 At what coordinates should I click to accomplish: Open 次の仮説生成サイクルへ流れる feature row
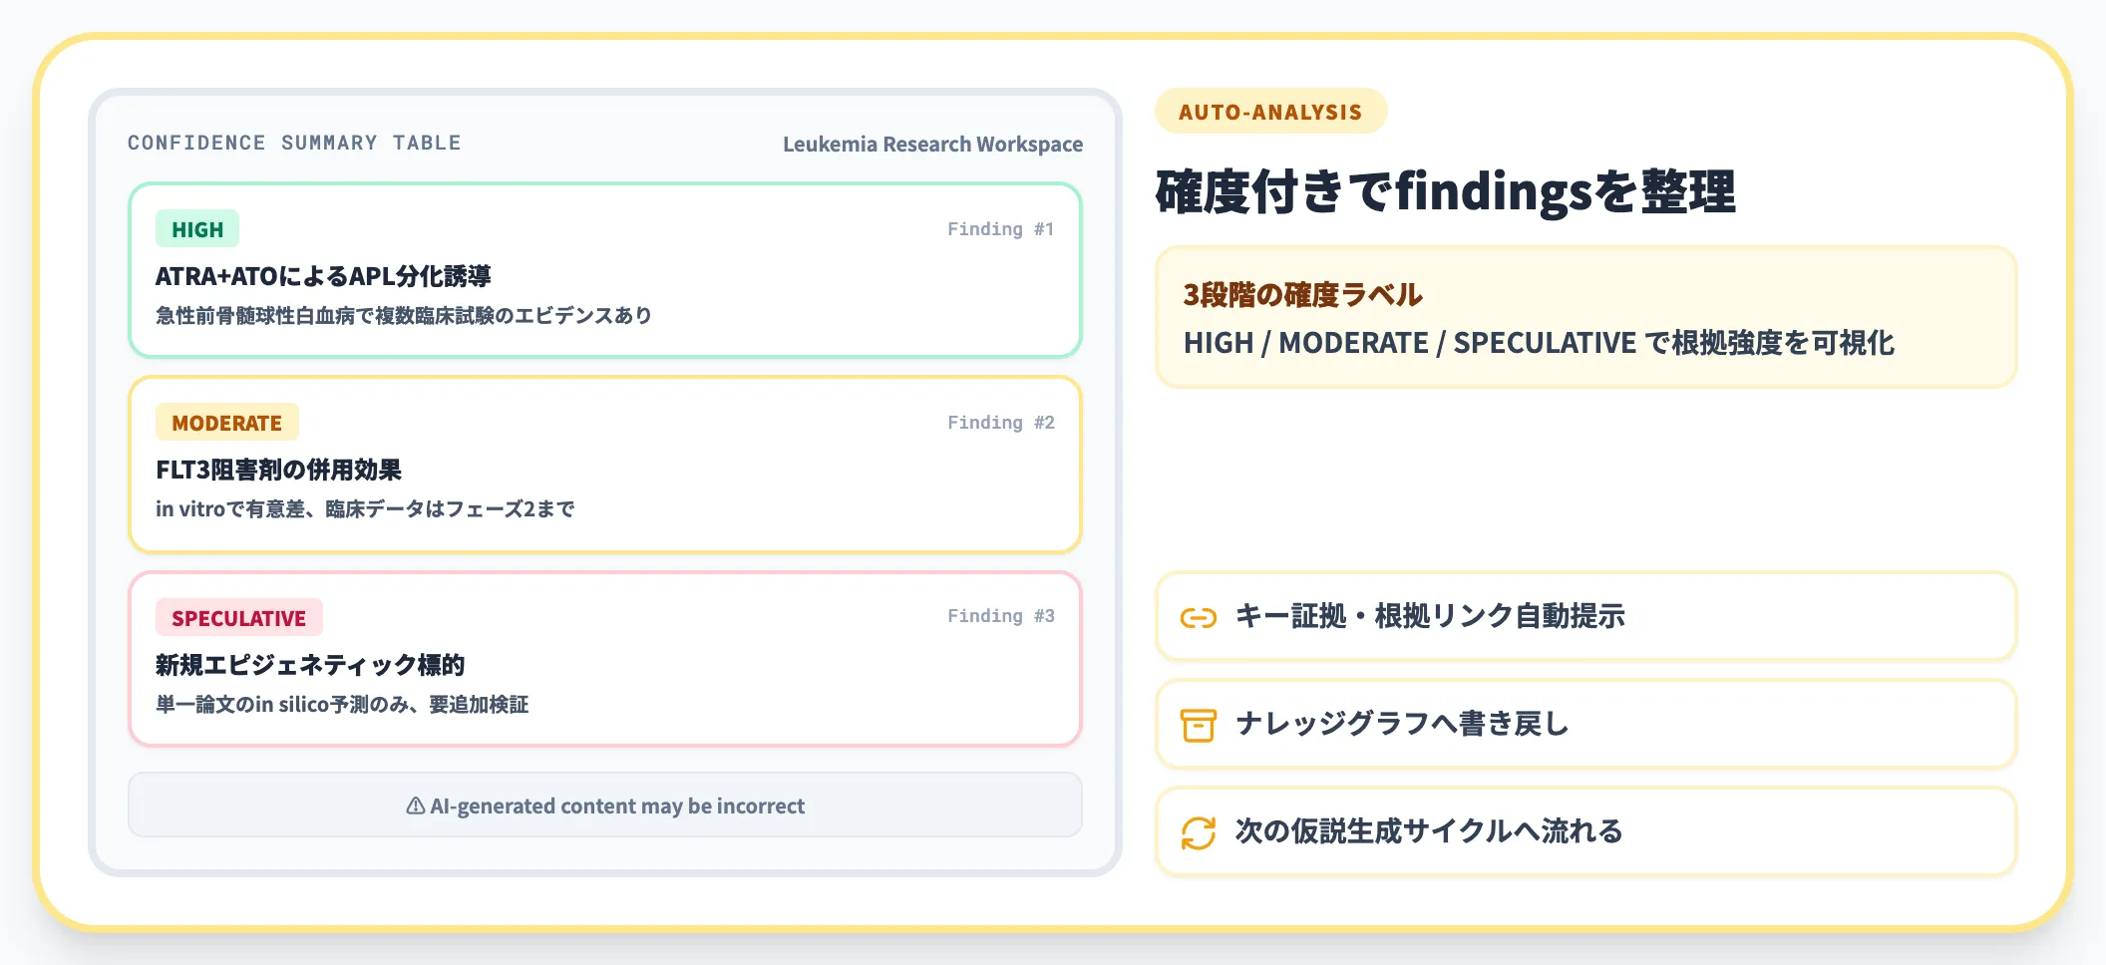point(1585,831)
